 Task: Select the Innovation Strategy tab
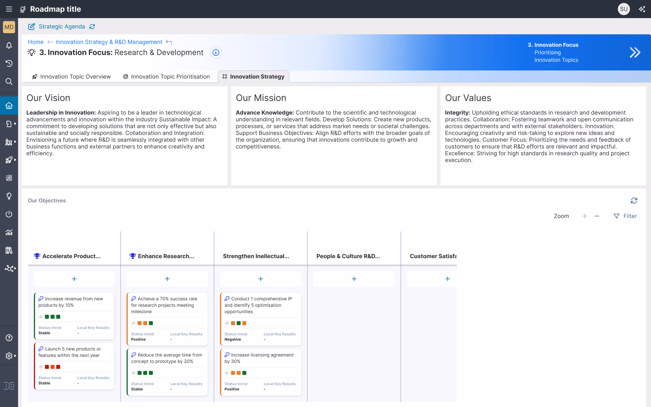coord(254,77)
